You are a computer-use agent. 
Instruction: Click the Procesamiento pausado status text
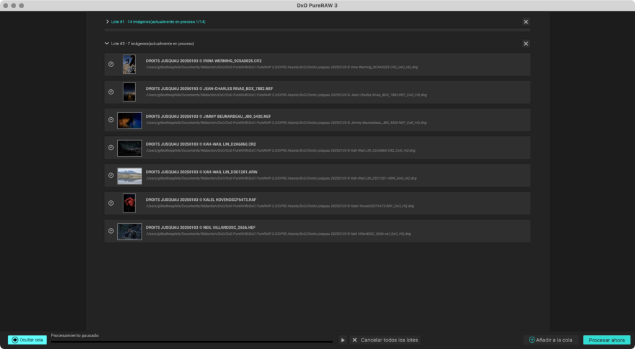coord(75,335)
